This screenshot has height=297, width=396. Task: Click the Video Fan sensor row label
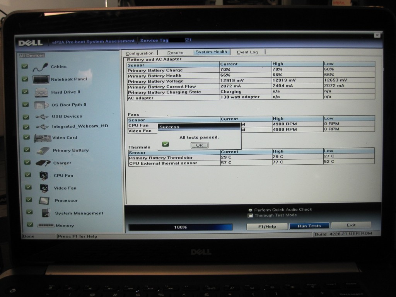click(140, 131)
